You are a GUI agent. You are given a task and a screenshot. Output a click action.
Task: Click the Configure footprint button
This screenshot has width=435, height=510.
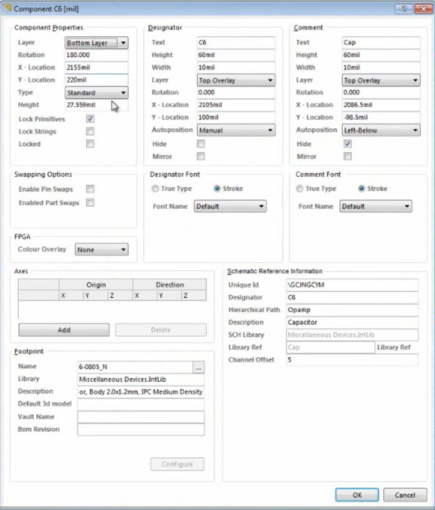(x=177, y=464)
